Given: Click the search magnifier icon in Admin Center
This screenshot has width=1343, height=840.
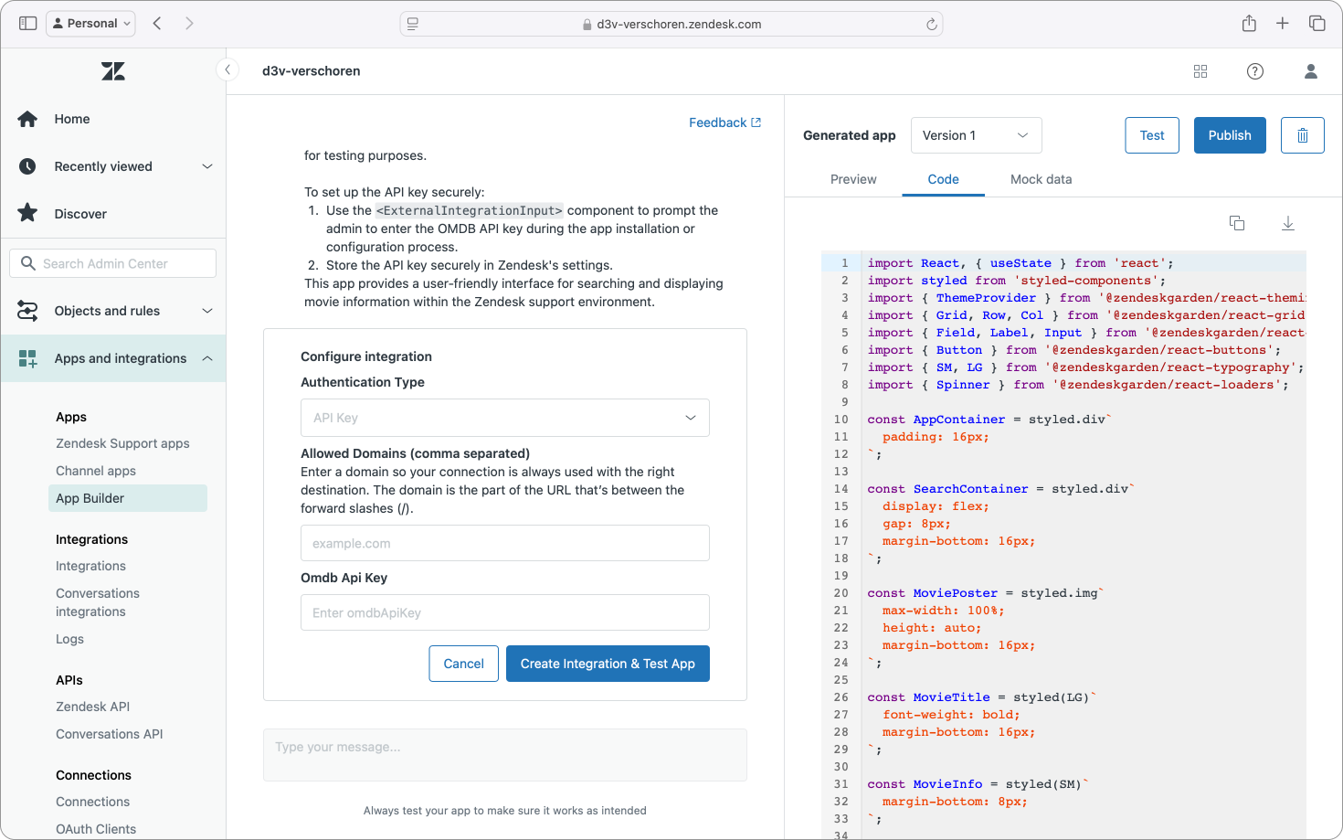Looking at the screenshot, I should click(x=28, y=263).
